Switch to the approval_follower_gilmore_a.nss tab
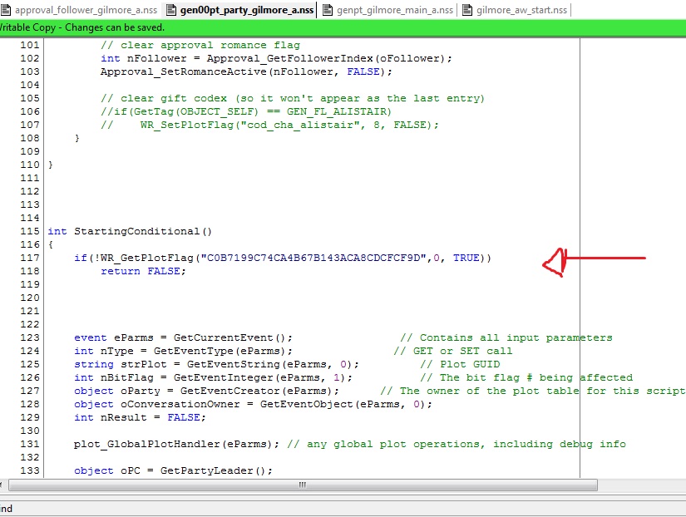 pyautogui.click(x=84, y=10)
